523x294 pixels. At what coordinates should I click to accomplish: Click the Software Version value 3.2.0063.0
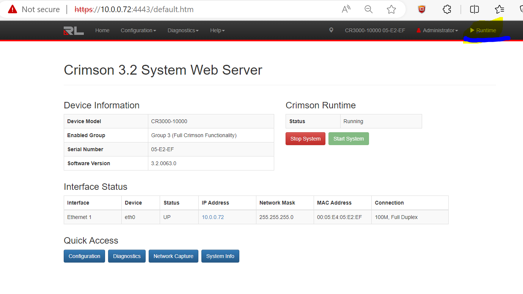[163, 163]
